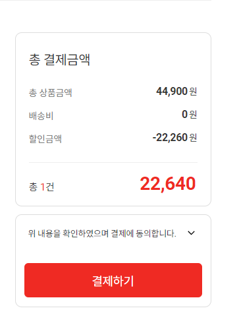Screen dimensions: 239x329
Task: Click the word 동의합니다 in agreement sentence
Action: [x=156, y=233]
